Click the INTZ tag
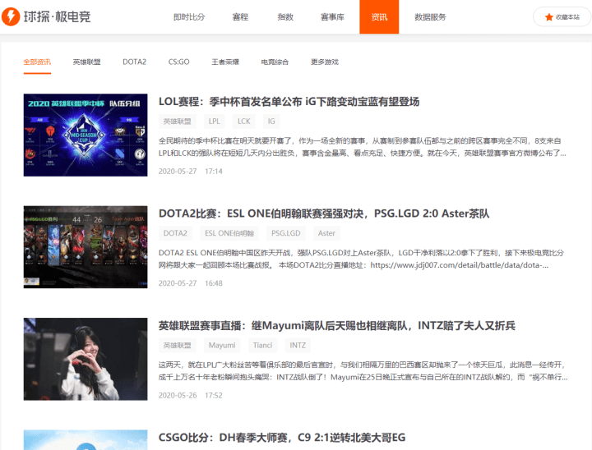Viewport: 592px width, 450px height. [x=298, y=345]
